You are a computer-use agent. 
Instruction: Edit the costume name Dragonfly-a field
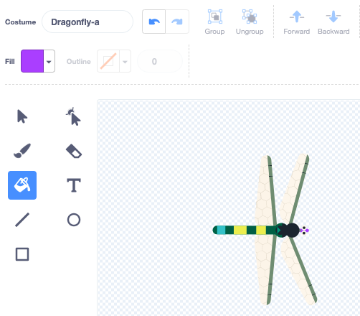pyautogui.click(x=87, y=22)
